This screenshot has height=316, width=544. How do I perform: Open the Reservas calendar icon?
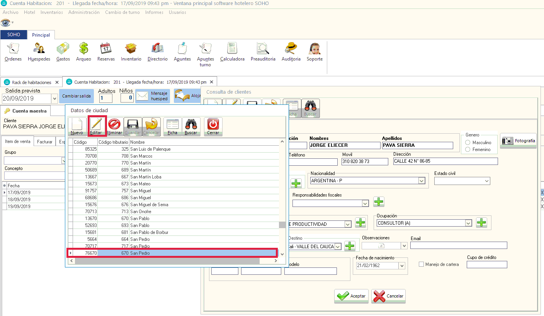[106, 52]
